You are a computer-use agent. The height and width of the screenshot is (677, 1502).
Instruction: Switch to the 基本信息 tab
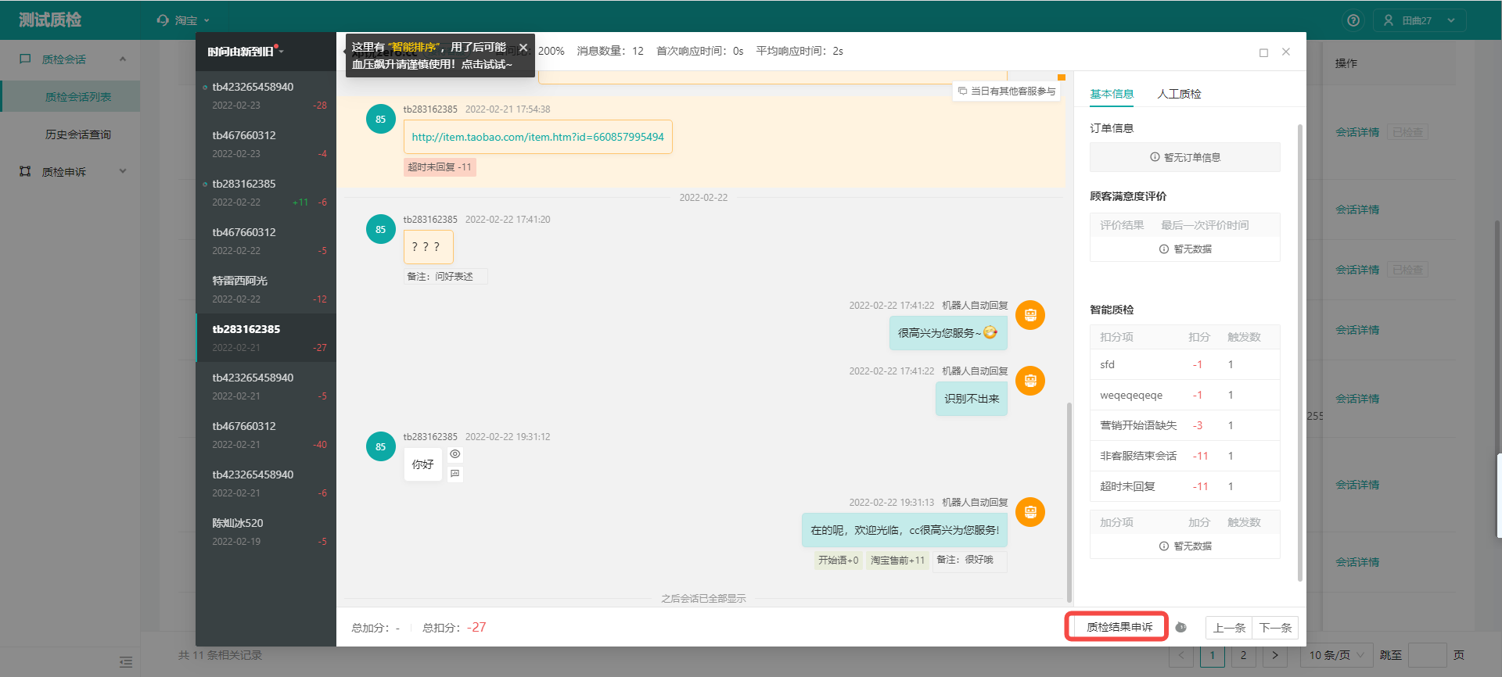coord(1112,94)
